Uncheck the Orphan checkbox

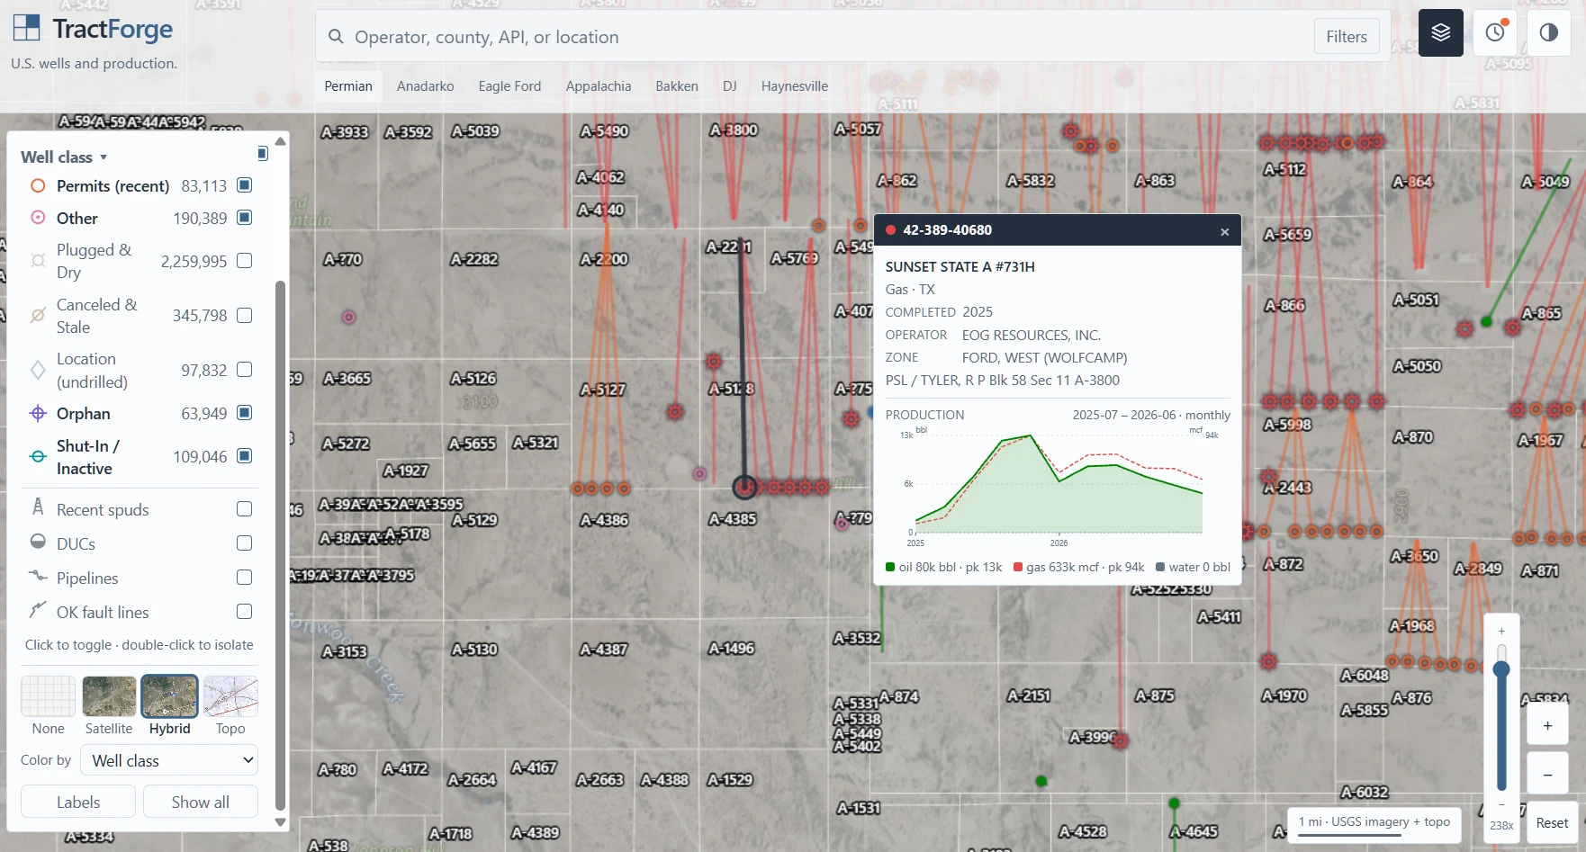(x=244, y=413)
